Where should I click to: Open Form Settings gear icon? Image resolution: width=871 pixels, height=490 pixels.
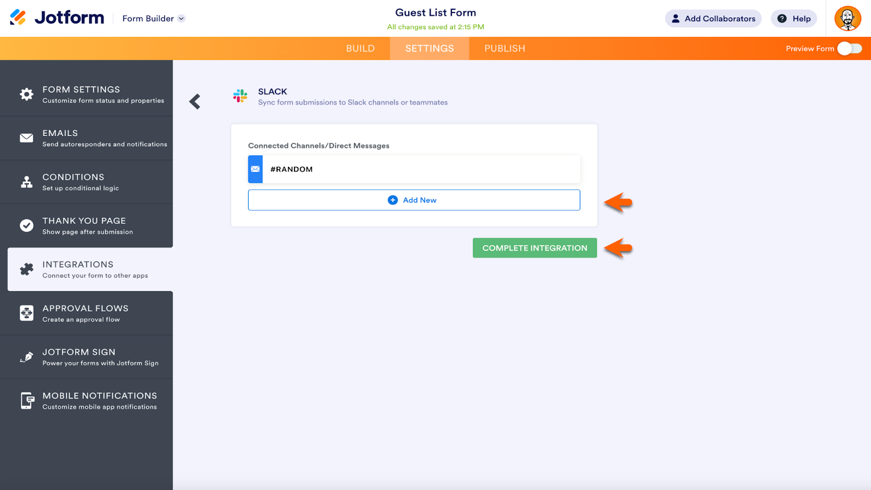(27, 94)
